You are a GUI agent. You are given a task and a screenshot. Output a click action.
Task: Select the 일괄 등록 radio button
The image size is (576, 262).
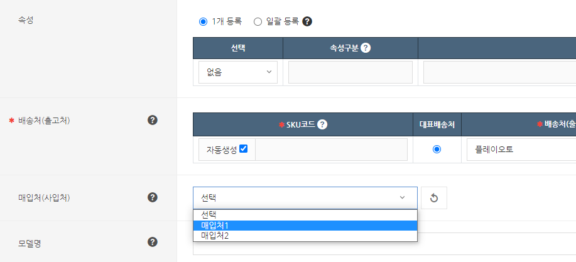258,21
